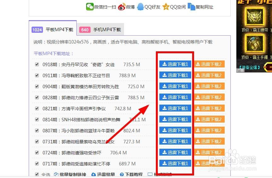Image resolution: width=272 pixels, height=178 pixels.
Task: Click 迅雷下载1 for the 0828期 row
Action: tap(175, 97)
